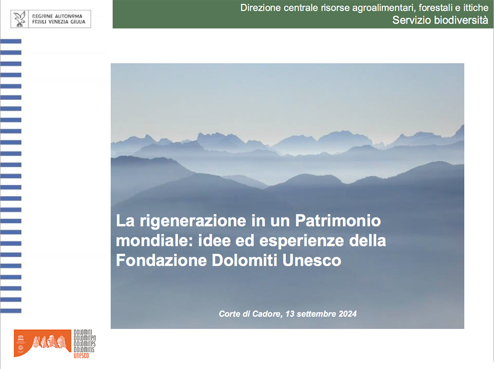Viewport: 494px width, 369px height.
Task: Click the header "Direzione centrale risorse agroalimentari, forestali e ittiche"
Action: [x=364, y=8]
